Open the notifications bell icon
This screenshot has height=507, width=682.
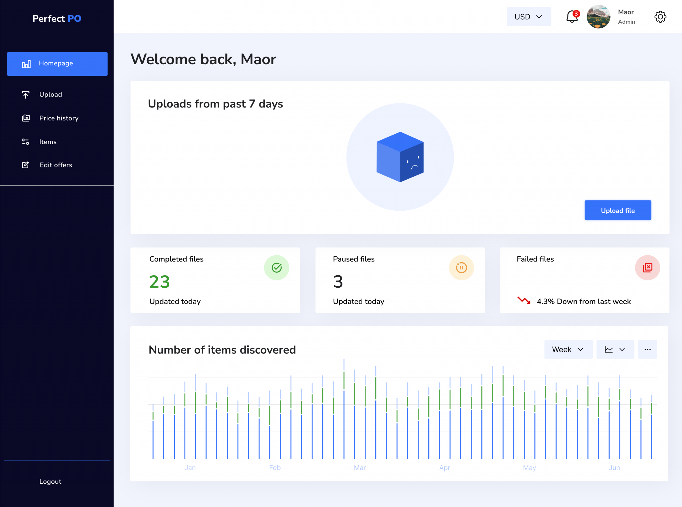click(x=572, y=17)
